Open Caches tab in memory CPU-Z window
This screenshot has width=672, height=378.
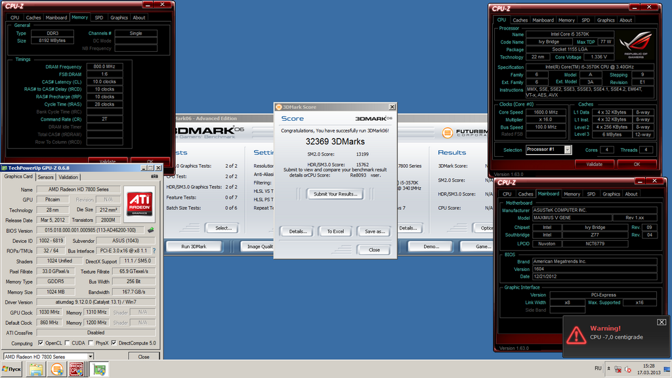point(33,18)
